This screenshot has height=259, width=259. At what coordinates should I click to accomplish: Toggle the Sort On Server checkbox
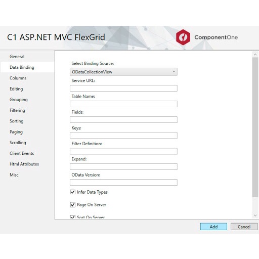pyautogui.click(x=73, y=217)
